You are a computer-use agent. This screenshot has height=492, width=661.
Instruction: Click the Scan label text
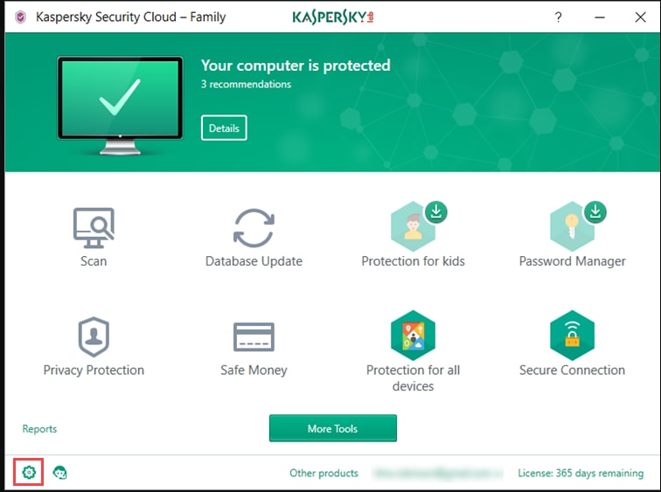[x=94, y=261]
